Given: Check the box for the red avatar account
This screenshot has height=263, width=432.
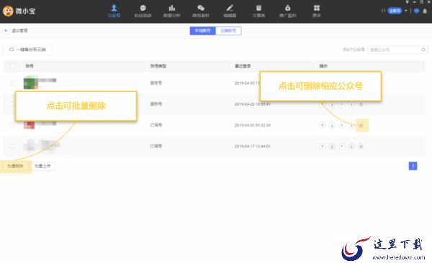Looking at the screenshot, I should click(12, 125).
